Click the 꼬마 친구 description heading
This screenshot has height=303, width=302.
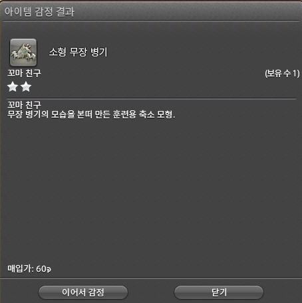[x=24, y=104]
